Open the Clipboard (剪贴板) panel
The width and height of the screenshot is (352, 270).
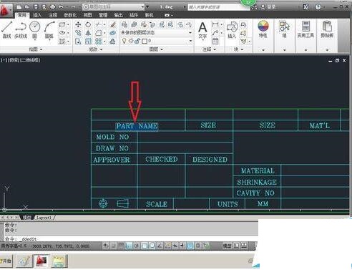pyautogui.click(x=327, y=29)
